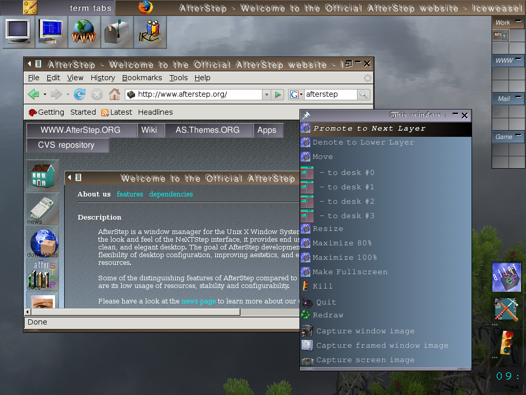Select Denote to Lower Layer
526x395 pixels.
click(x=386, y=142)
